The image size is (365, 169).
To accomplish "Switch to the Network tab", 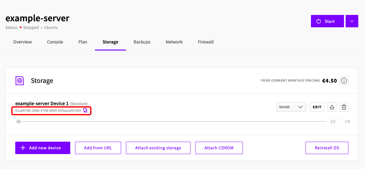I will pyautogui.click(x=174, y=42).
